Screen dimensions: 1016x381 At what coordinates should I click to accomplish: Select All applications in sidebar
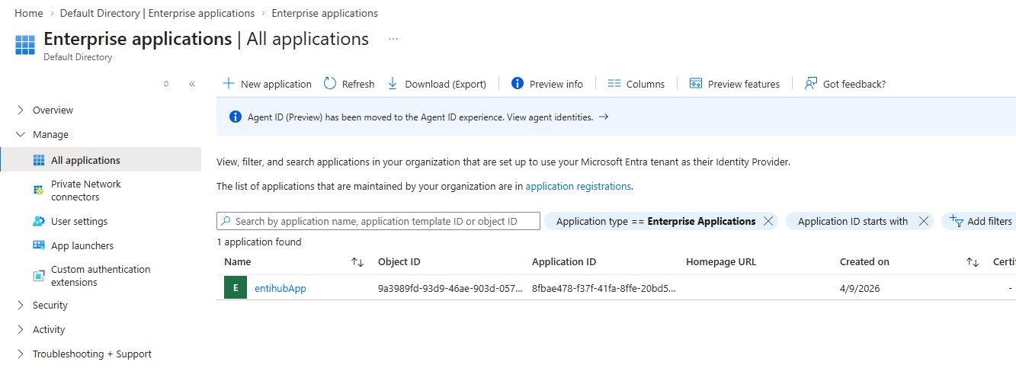(101, 160)
